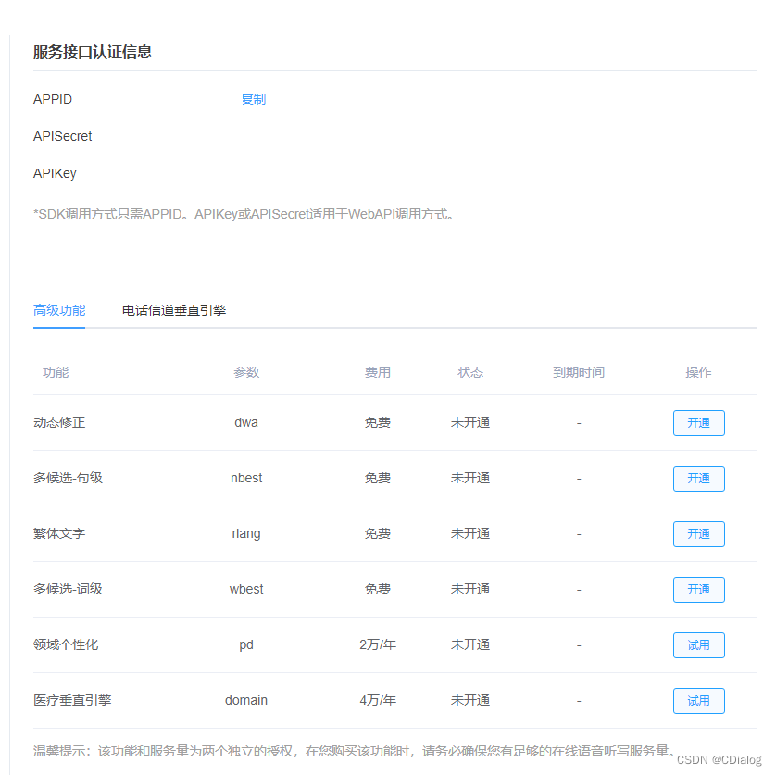Click the 操作 column header
Screen dimensions: 776x775
(698, 372)
